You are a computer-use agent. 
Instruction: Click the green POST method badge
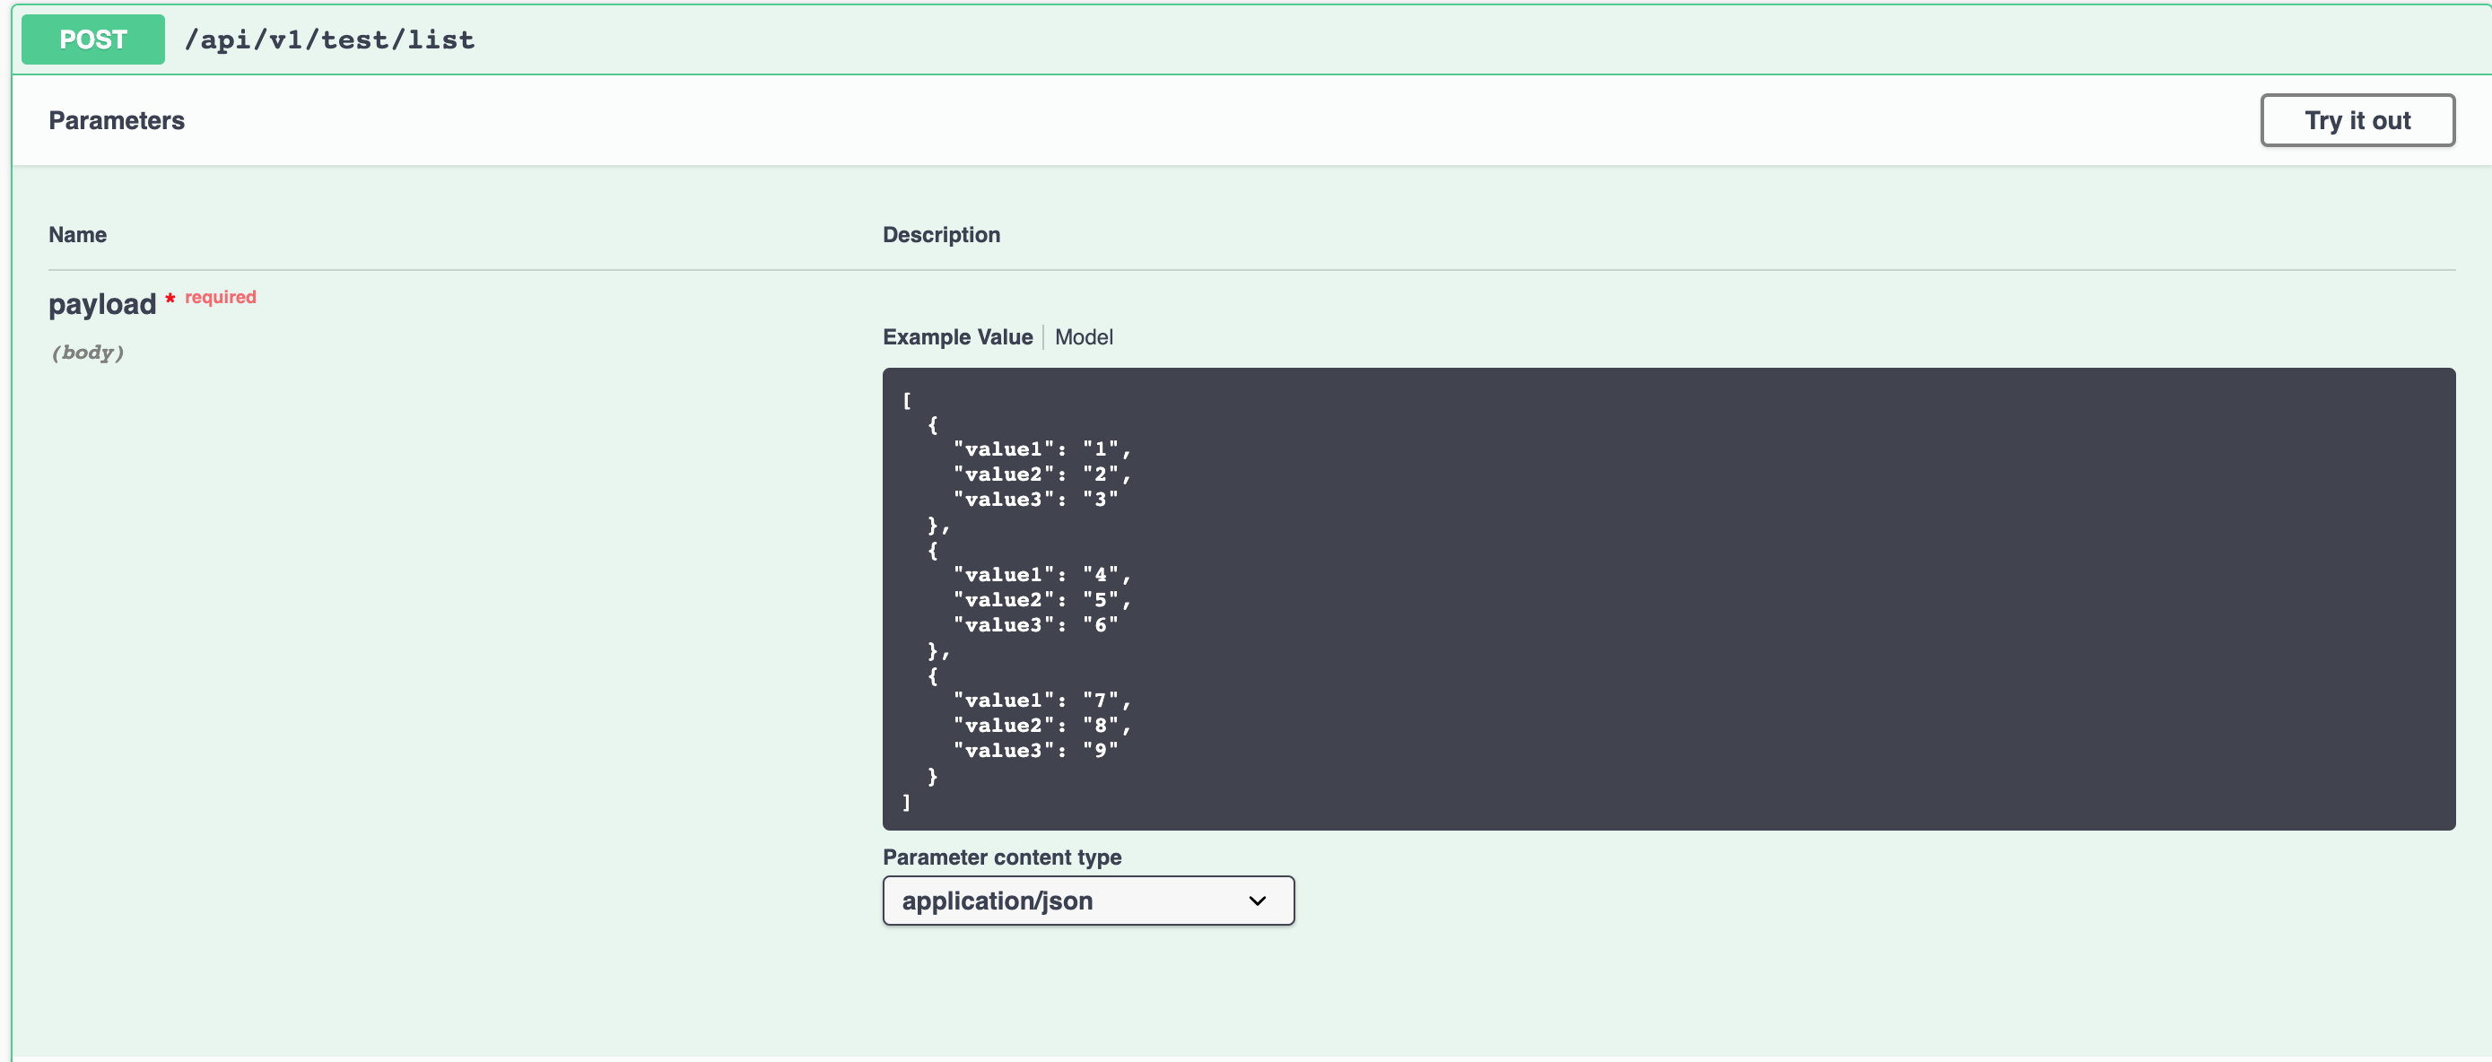point(91,39)
